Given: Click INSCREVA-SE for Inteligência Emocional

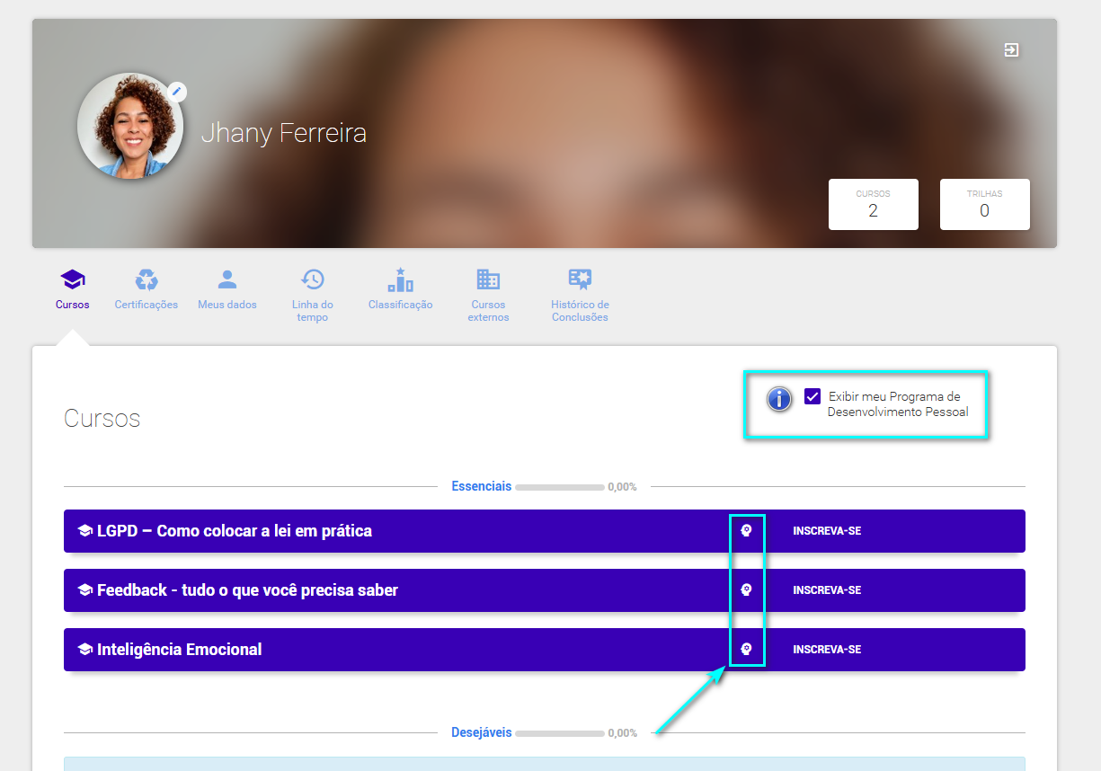Looking at the screenshot, I should [x=827, y=650].
